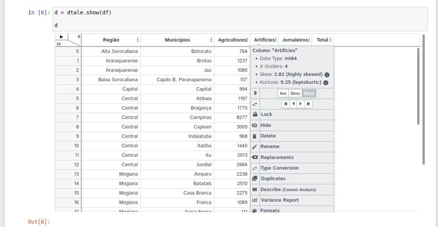Click the Replacements backspace icon

tap(255, 157)
